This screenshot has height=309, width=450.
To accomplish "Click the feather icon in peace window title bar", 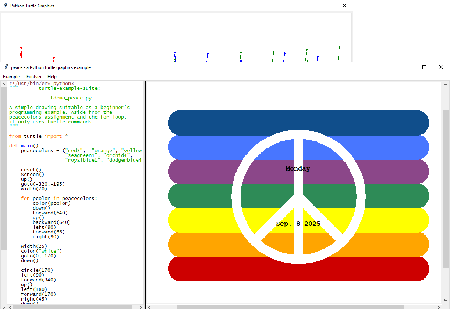I will (x=6, y=67).
